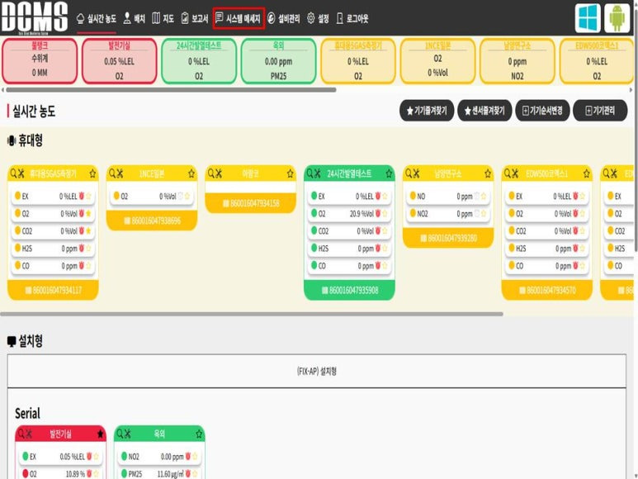Click the left arrow of the summary scrollbar

[2, 90]
